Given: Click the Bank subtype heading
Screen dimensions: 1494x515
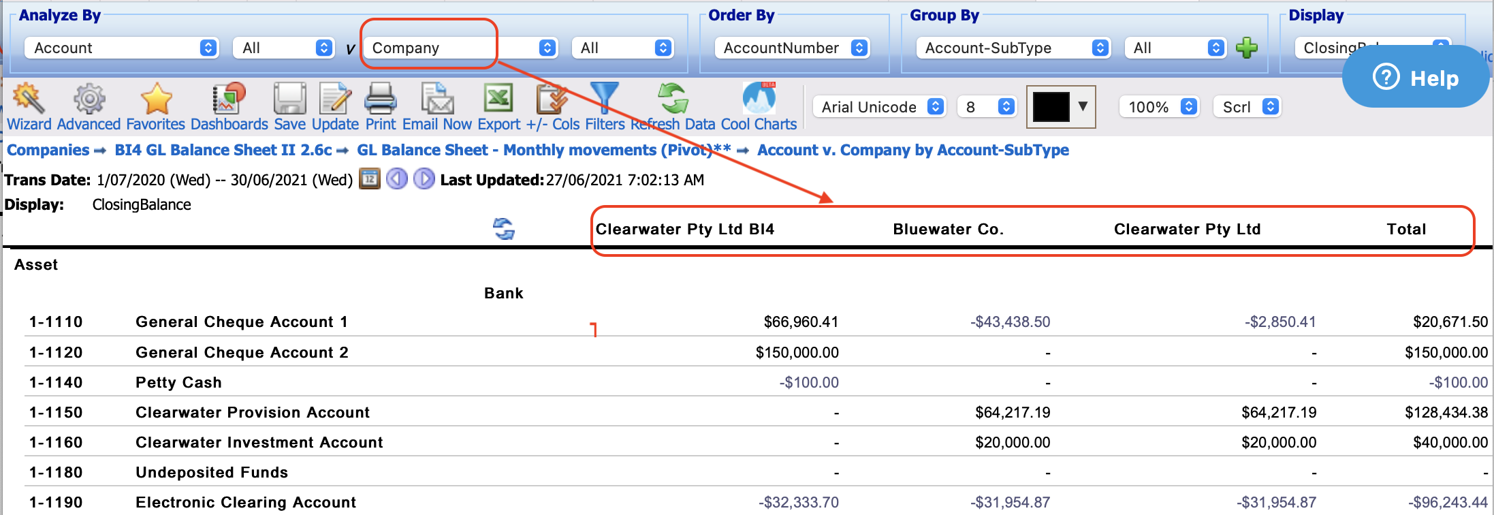Looking at the screenshot, I should point(504,293).
